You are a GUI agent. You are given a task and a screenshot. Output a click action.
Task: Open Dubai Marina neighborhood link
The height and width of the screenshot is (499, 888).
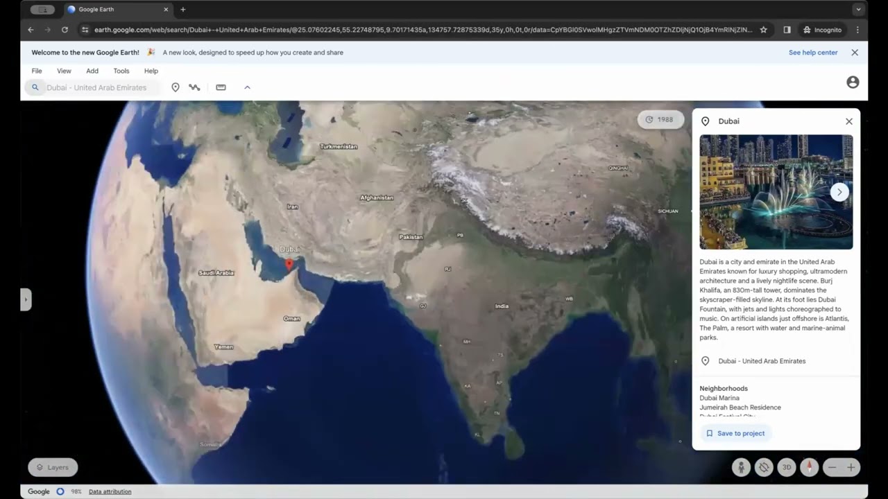[x=719, y=398]
